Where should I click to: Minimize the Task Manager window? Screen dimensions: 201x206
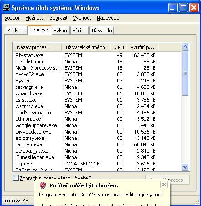click(173, 8)
